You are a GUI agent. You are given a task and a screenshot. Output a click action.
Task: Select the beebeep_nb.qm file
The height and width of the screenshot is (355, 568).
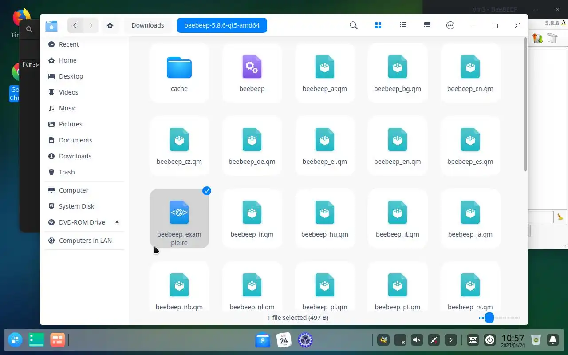(179, 287)
